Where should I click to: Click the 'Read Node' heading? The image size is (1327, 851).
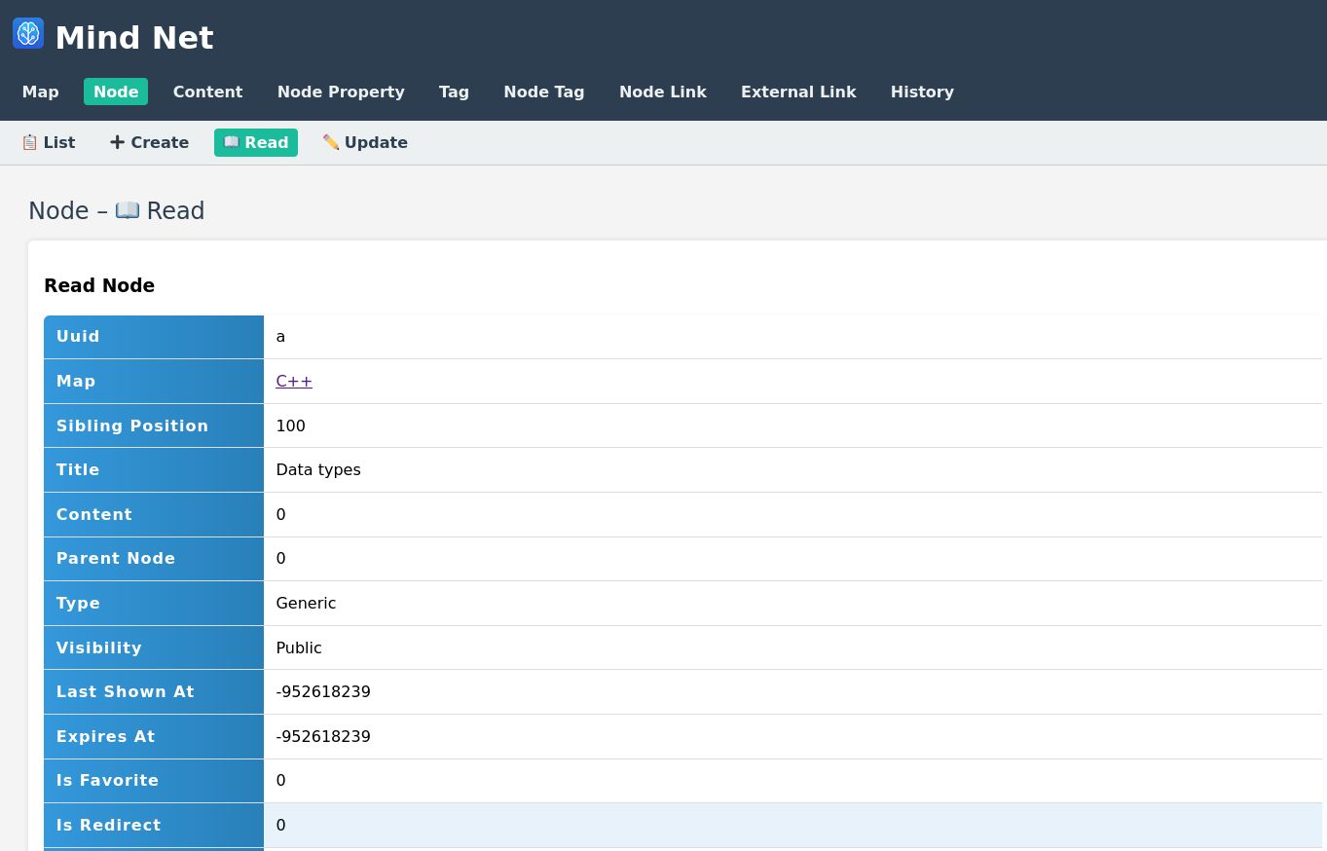(x=99, y=285)
